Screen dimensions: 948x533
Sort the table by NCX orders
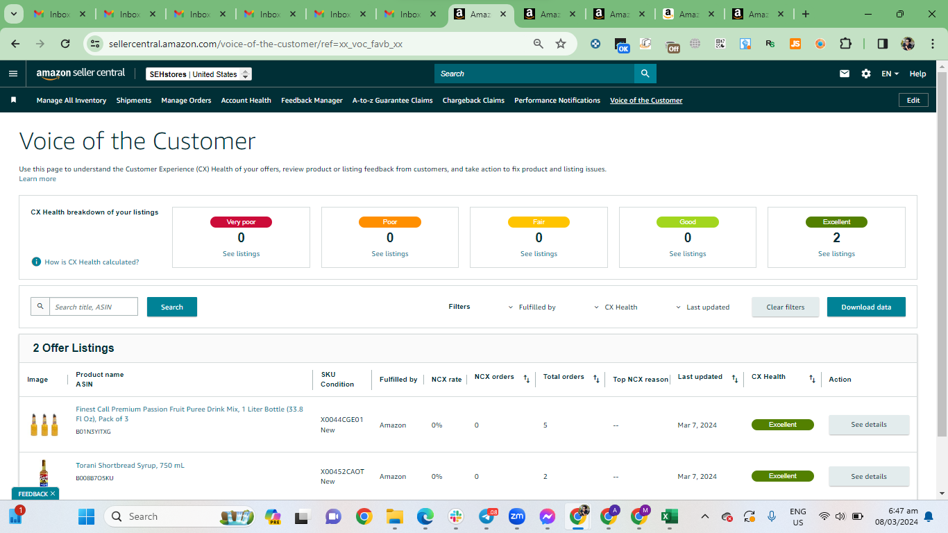point(527,379)
